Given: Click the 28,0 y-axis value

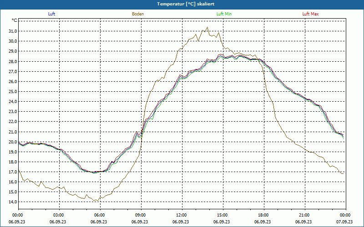Looking at the screenshot, I should pos(13,62).
